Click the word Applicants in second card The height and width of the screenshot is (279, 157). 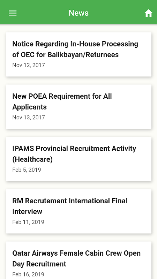[x=30, y=107]
